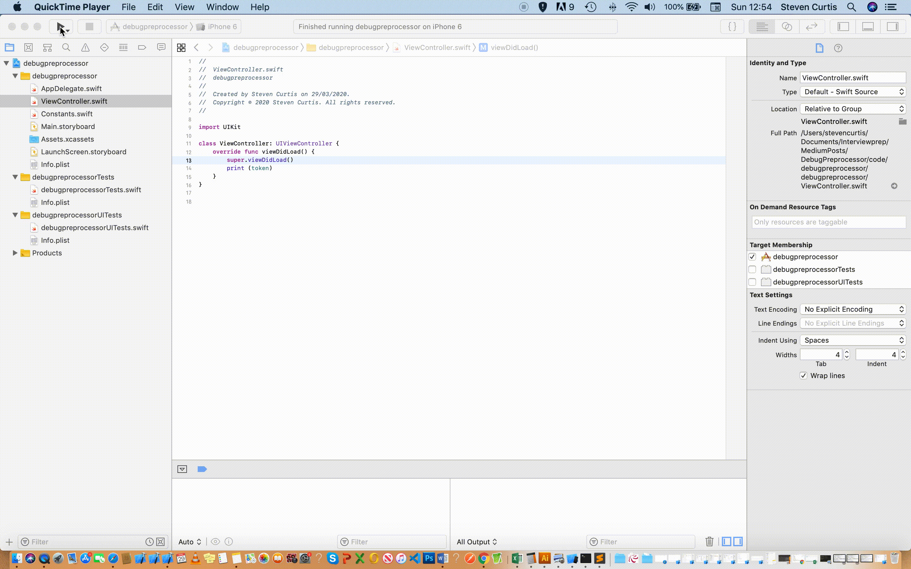Toggle the blue breakpoints activation icon

[202, 469]
